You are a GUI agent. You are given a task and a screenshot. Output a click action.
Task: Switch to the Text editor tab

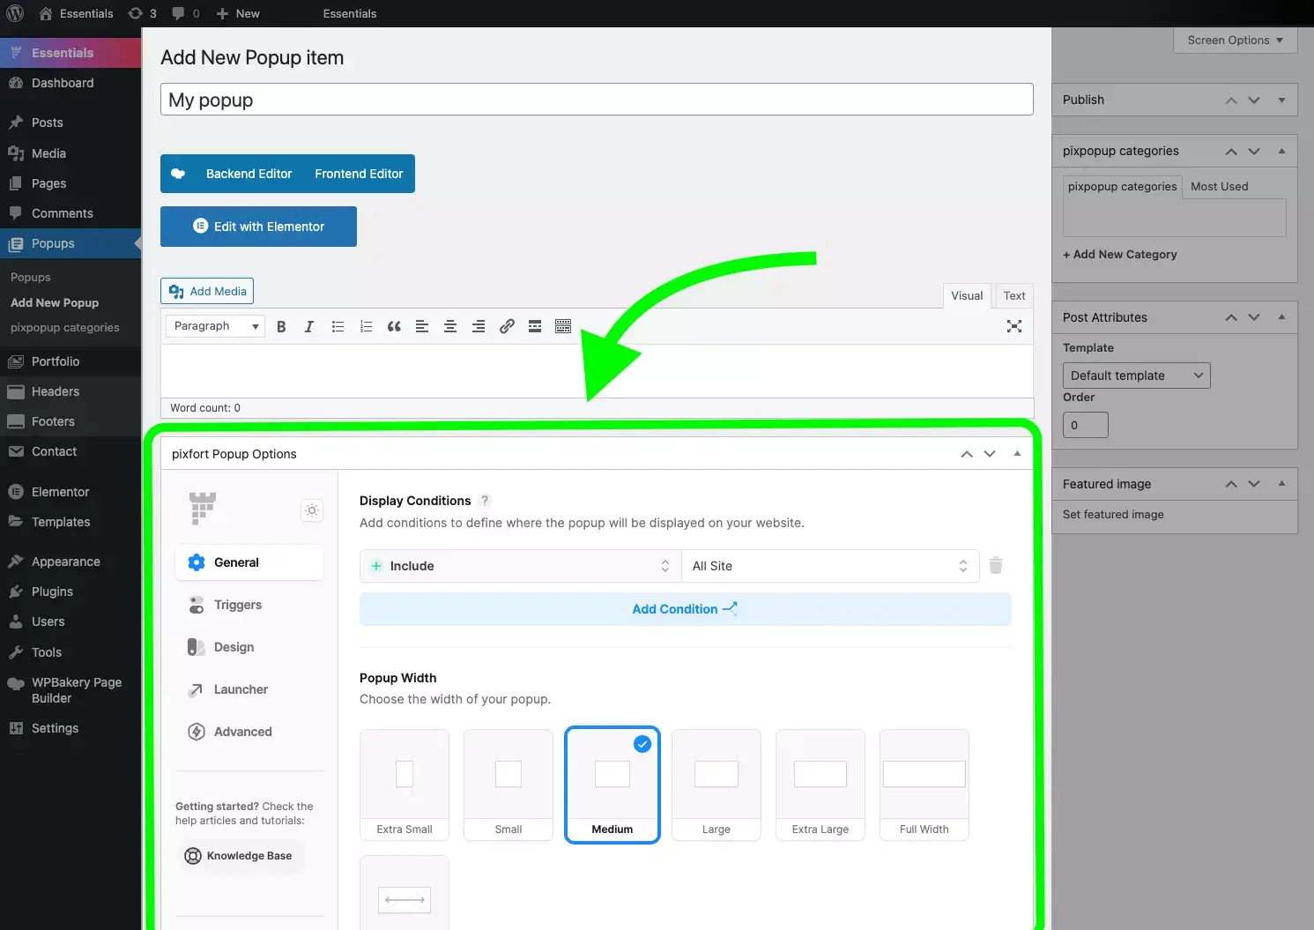(x=1013, y=296)
